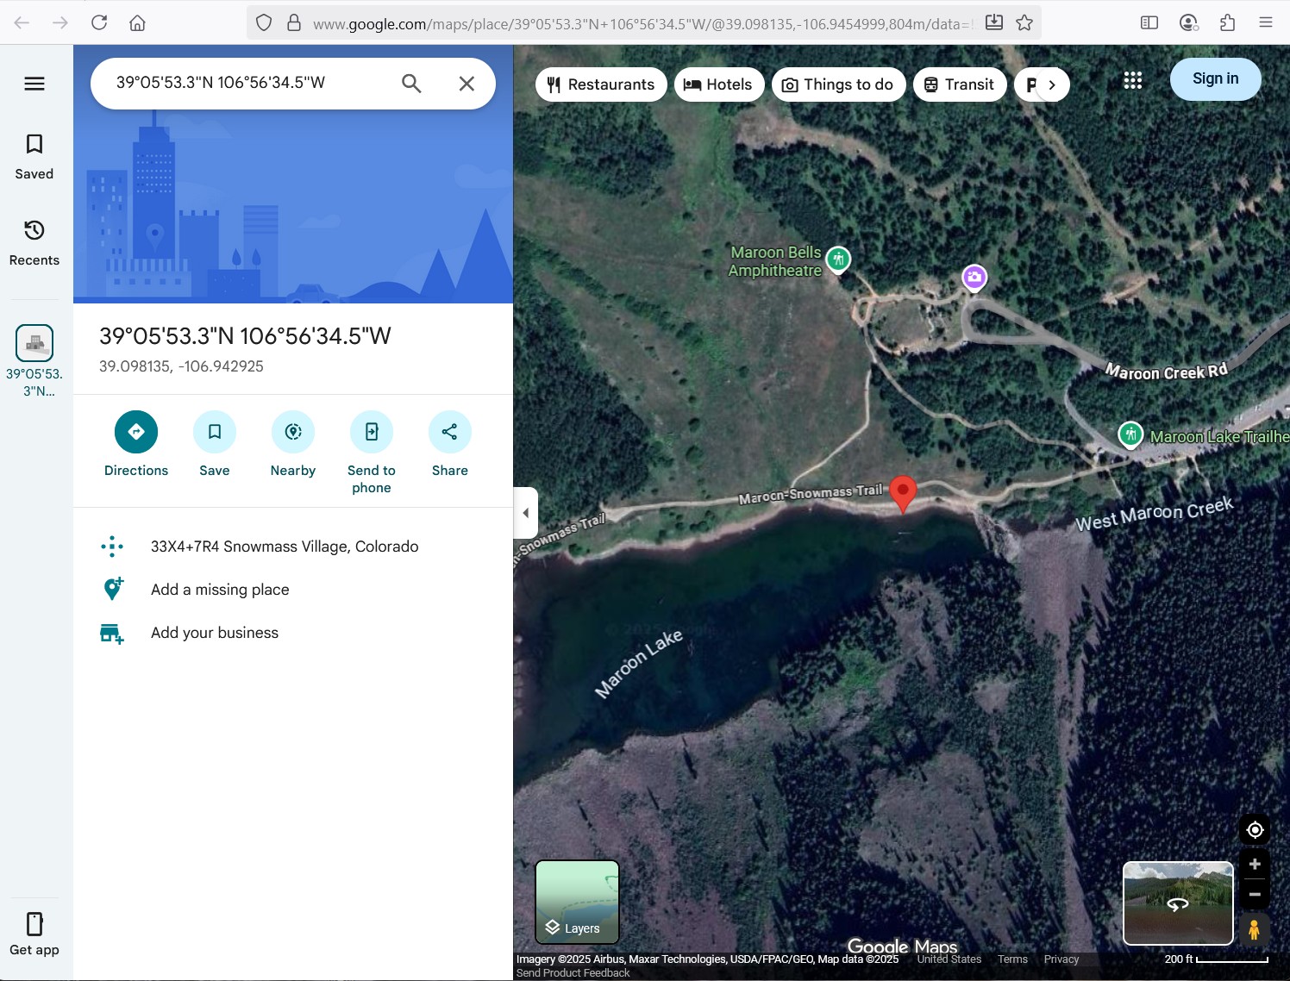Open the Street View preview thumbnail

coord(1178,903)
